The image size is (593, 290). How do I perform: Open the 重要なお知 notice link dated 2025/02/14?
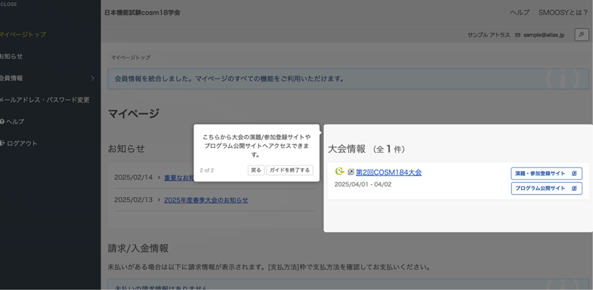click(x=179, y=178)
